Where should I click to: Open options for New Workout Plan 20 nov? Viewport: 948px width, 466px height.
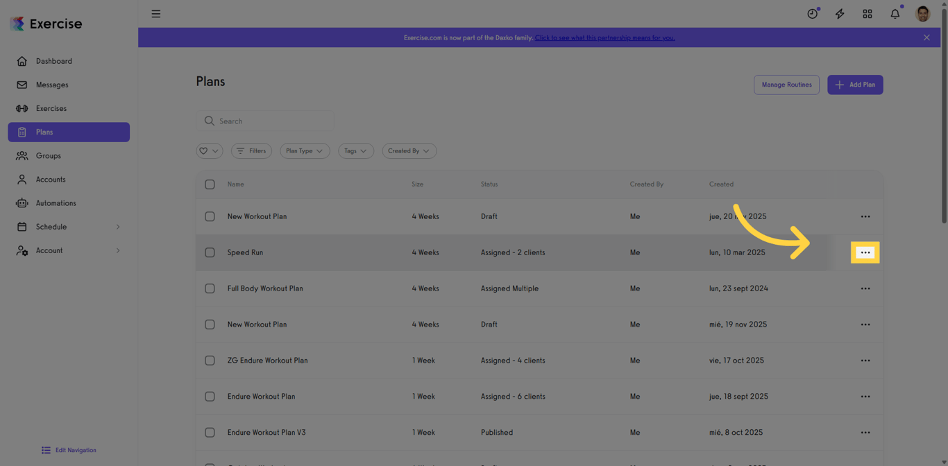click(865, 216)
